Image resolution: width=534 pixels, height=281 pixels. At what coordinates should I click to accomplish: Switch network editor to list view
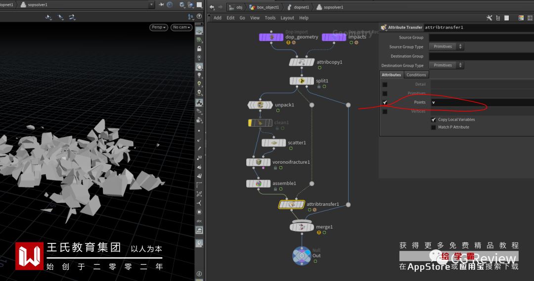(x=506, y=18)
